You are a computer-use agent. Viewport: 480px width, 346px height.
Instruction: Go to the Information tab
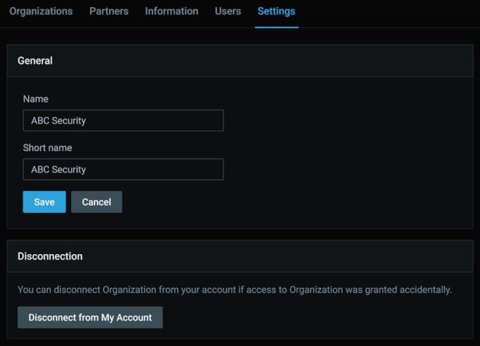click(171, 12)
